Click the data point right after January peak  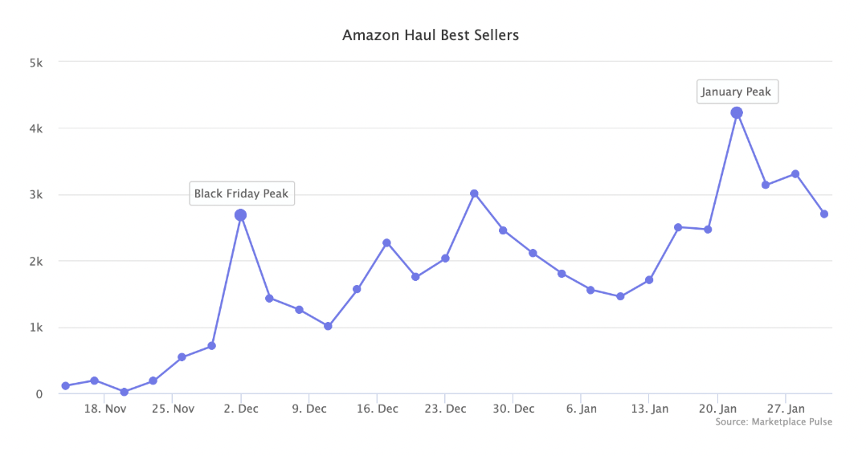766,185
